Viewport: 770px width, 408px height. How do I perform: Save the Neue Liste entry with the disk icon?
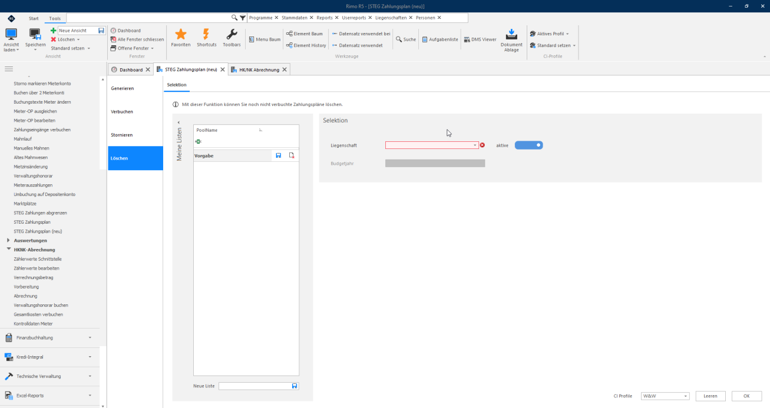[295, 386]
